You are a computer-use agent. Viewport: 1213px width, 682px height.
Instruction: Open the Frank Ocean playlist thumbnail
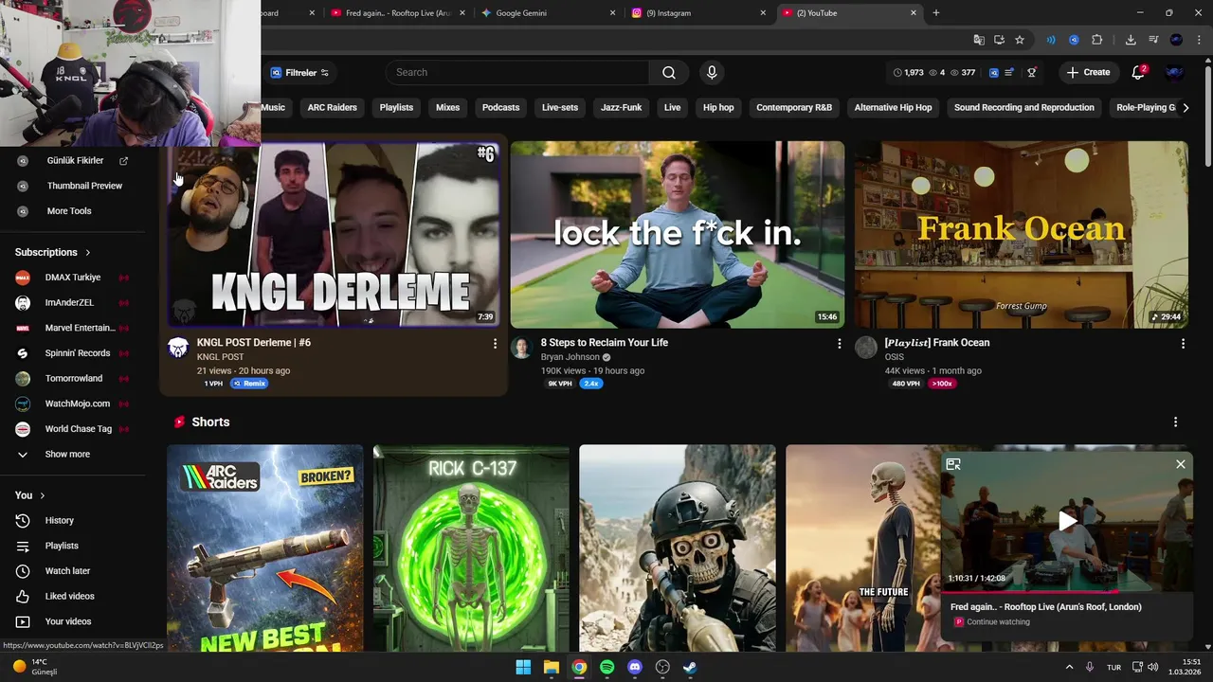1022,235
